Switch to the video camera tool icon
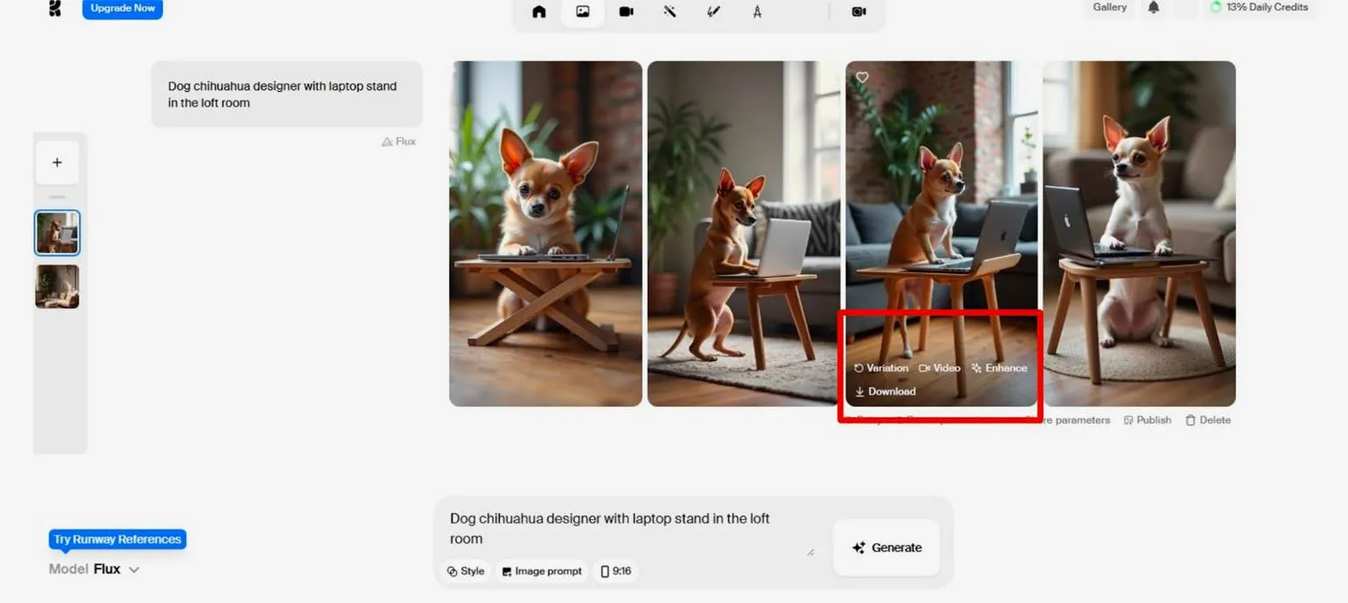This screenshot has width=1348, height=603. (626, 12)
